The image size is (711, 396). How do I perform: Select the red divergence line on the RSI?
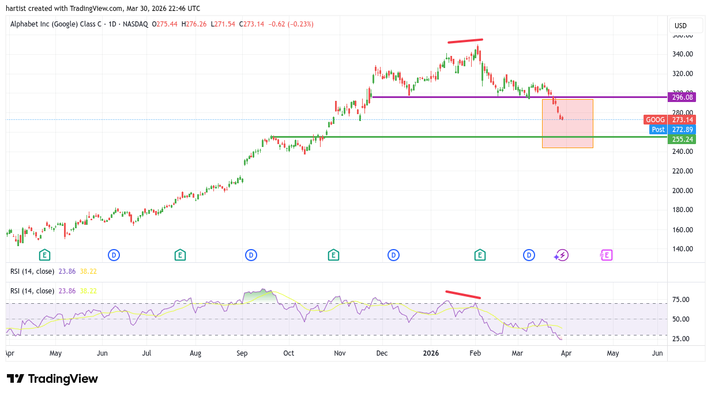point(463,295)
